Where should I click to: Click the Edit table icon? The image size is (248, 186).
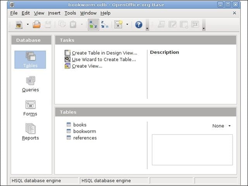[172, 24]
